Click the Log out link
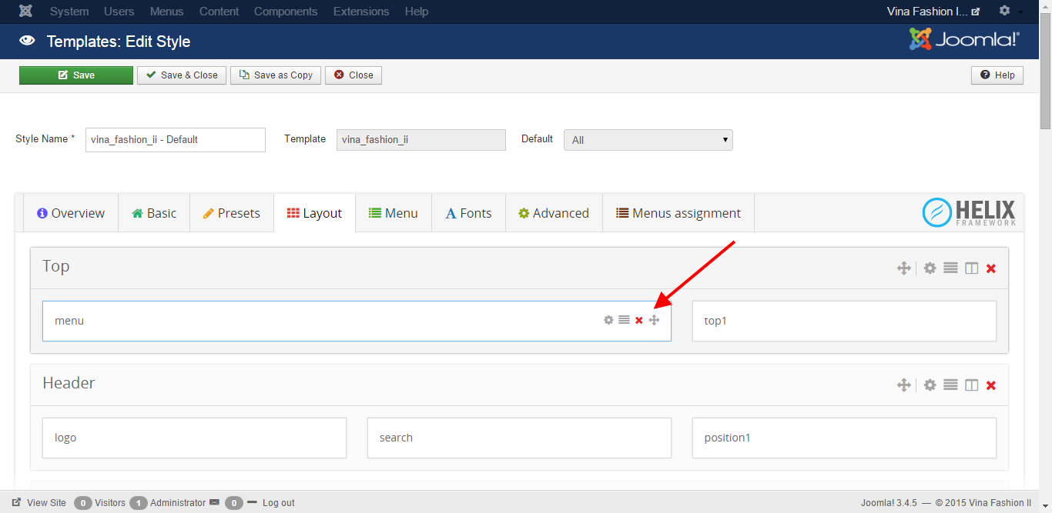 point(278,503)
